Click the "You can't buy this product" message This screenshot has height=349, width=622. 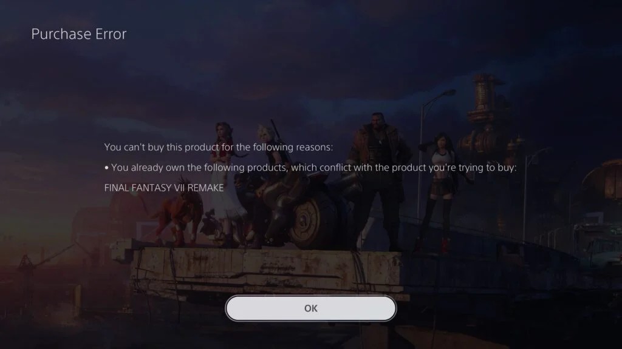point(219,147)
